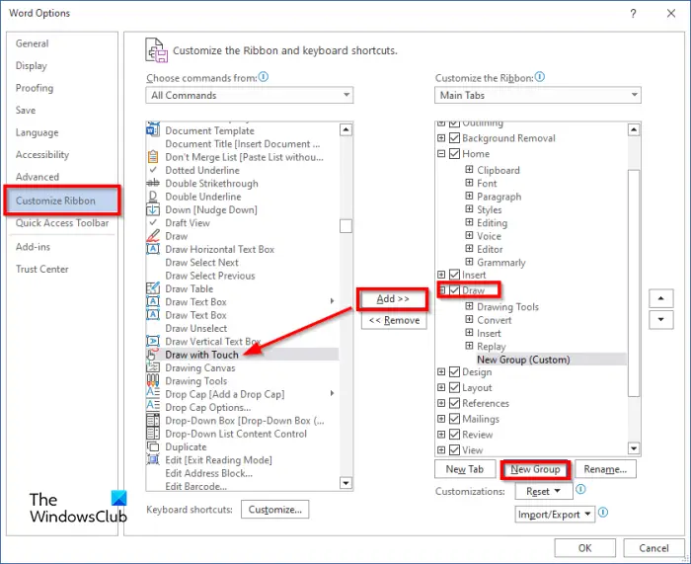Screen dimensions: 691x564
Task: Click OK to apply Word Options
Action: 584,547
